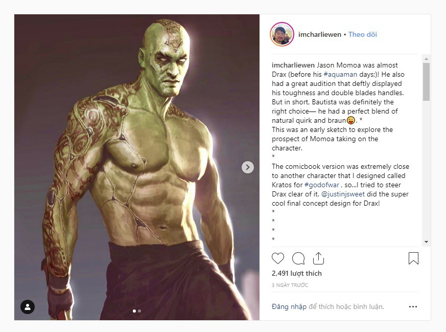Open the #godofwar hashtag
446x332 pixels.
point(322,185)
